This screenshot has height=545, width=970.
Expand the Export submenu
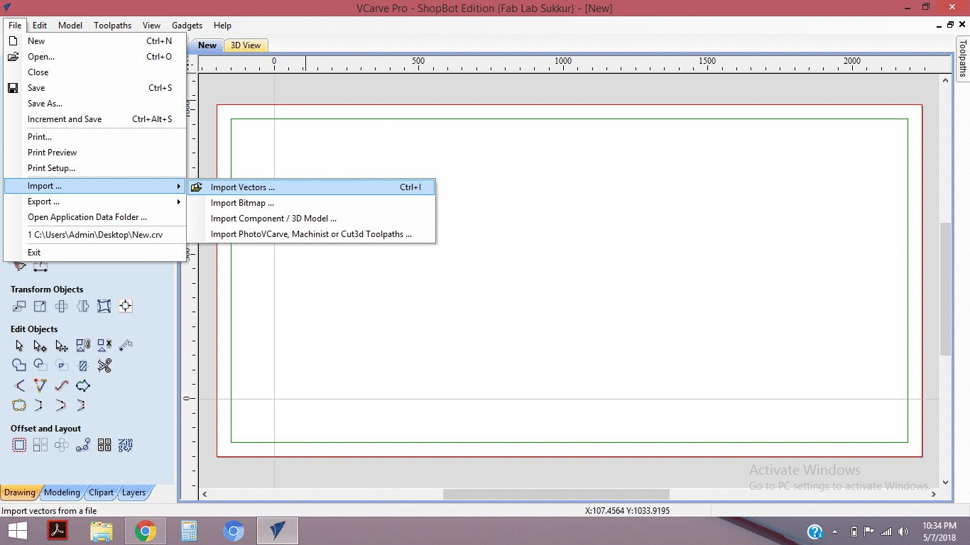(95, 202)
